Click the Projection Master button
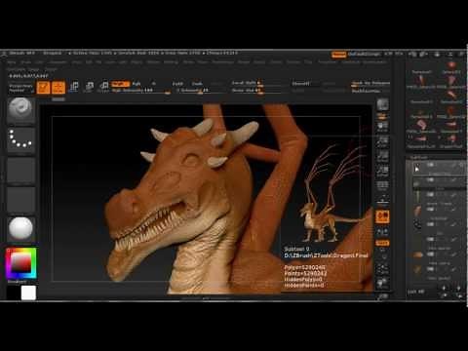Screen dimensions: 468x351 [x=21, y=88]
